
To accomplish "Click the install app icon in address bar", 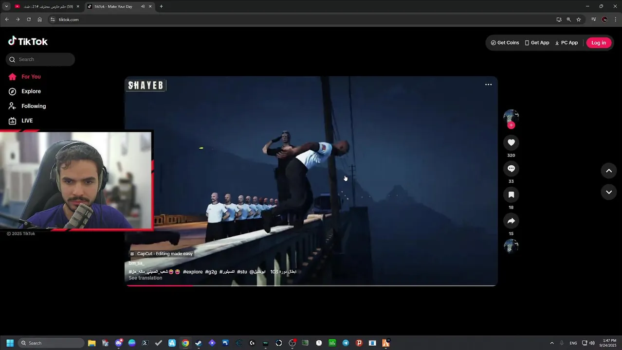I will click(x=559, y=19).
